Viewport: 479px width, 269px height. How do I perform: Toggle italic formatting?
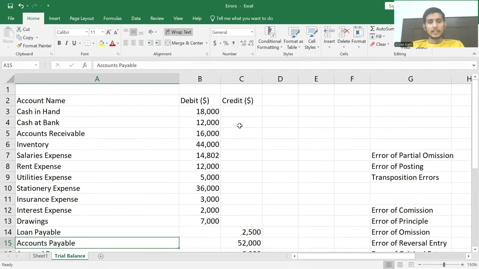pyautogui.click(x=67, y=43)
